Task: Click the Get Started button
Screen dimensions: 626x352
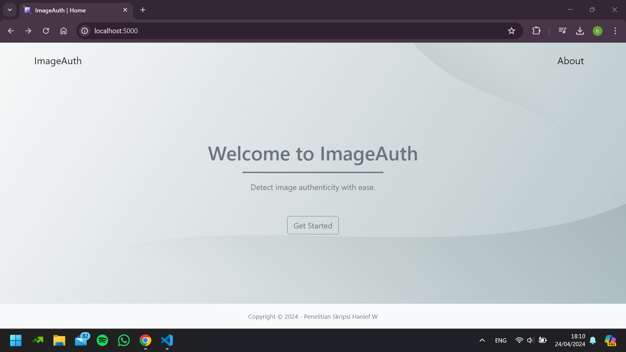Action: 313,225
